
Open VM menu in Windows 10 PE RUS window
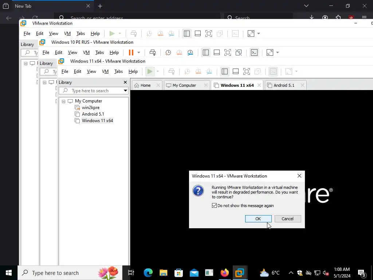click(x=86, y=52)
